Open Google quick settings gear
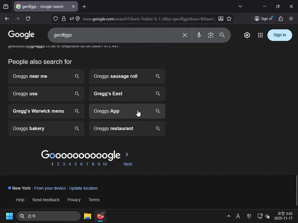 click(247, 35)
